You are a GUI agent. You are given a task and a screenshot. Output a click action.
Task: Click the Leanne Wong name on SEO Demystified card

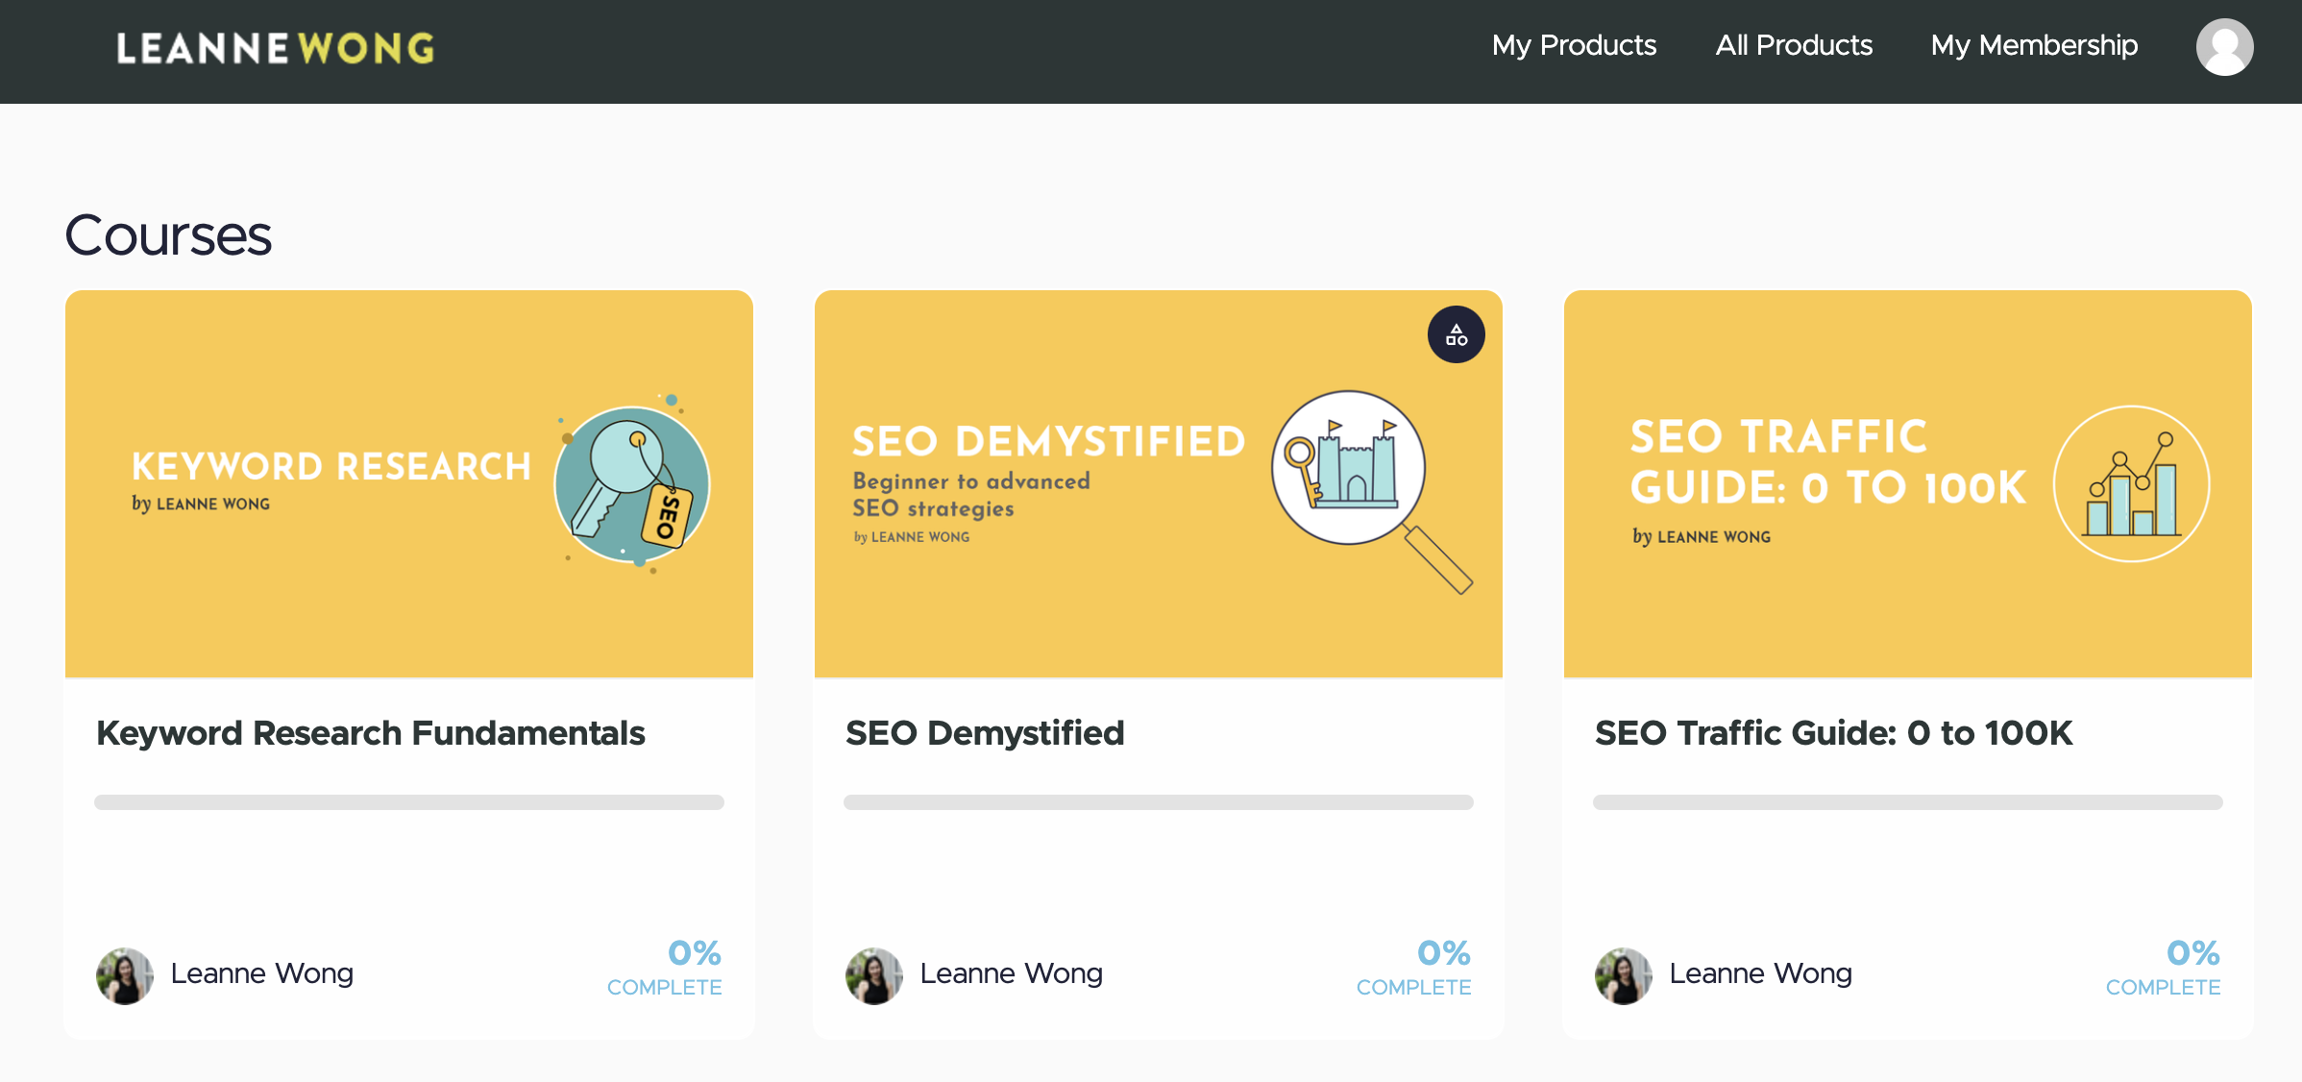pos(1012,973)
